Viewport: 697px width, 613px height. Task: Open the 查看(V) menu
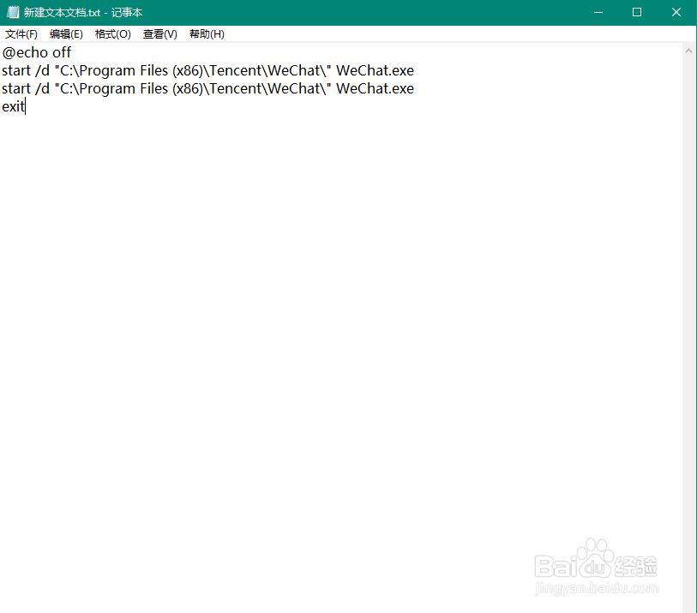tap(160, 34)
